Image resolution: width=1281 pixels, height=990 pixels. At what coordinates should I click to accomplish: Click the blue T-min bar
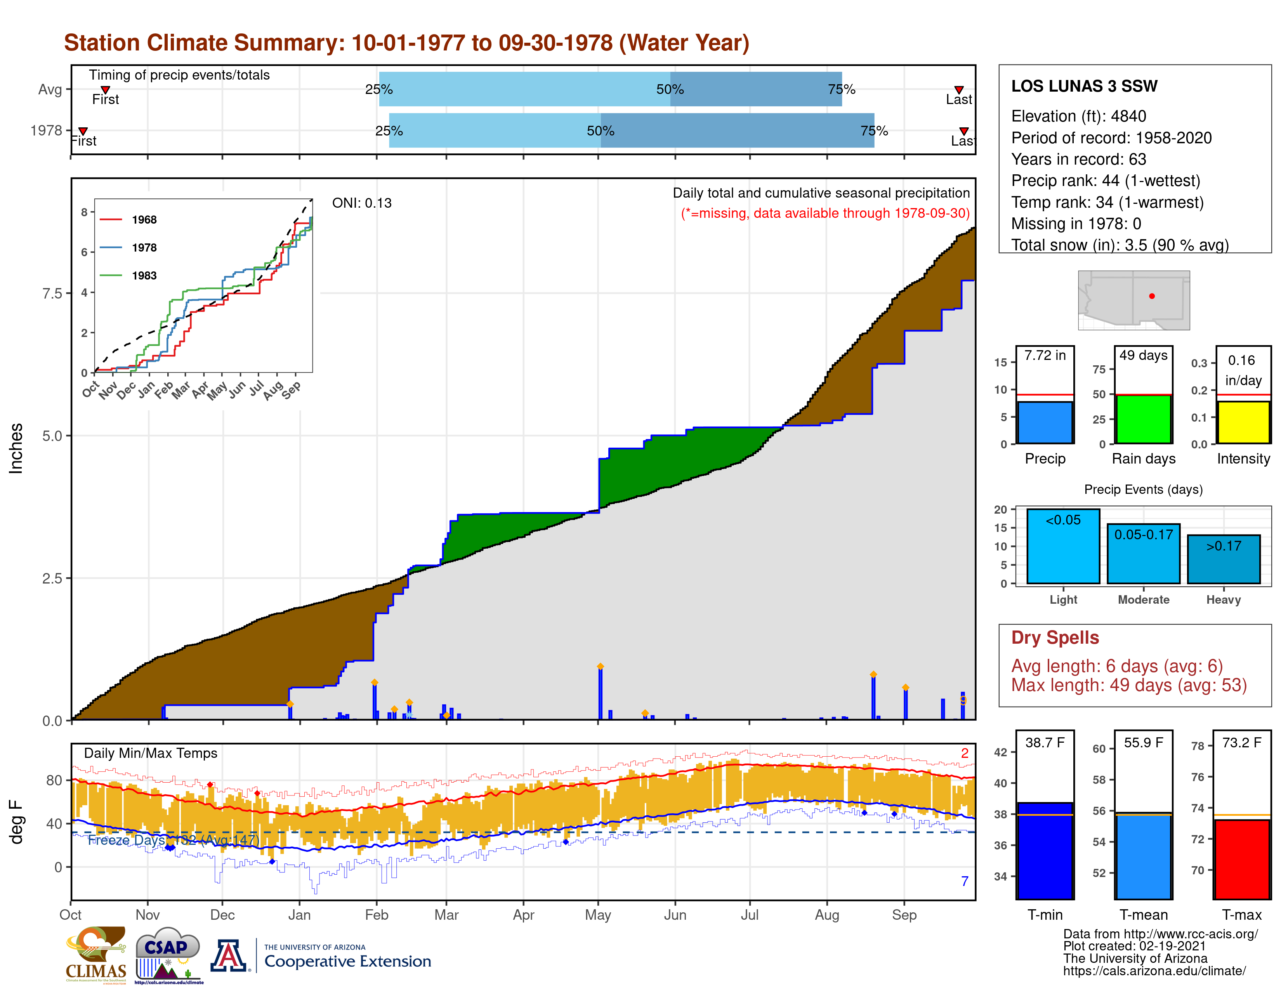pos(1045,850)
